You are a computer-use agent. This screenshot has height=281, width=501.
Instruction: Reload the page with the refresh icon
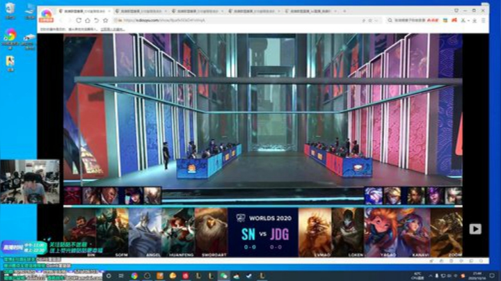pos(79,20)
